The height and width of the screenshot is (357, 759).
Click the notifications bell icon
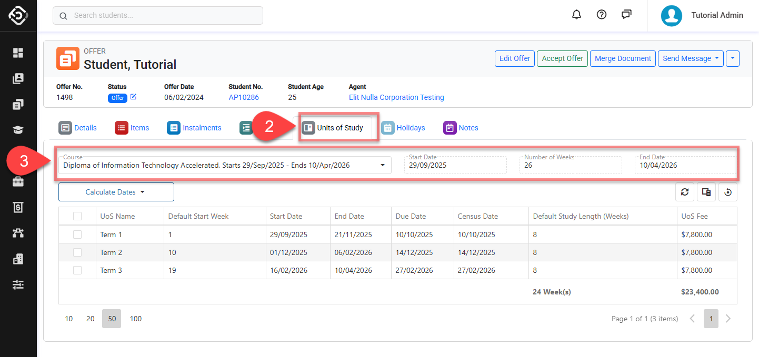pyautogui.click(x=576, y=15)
